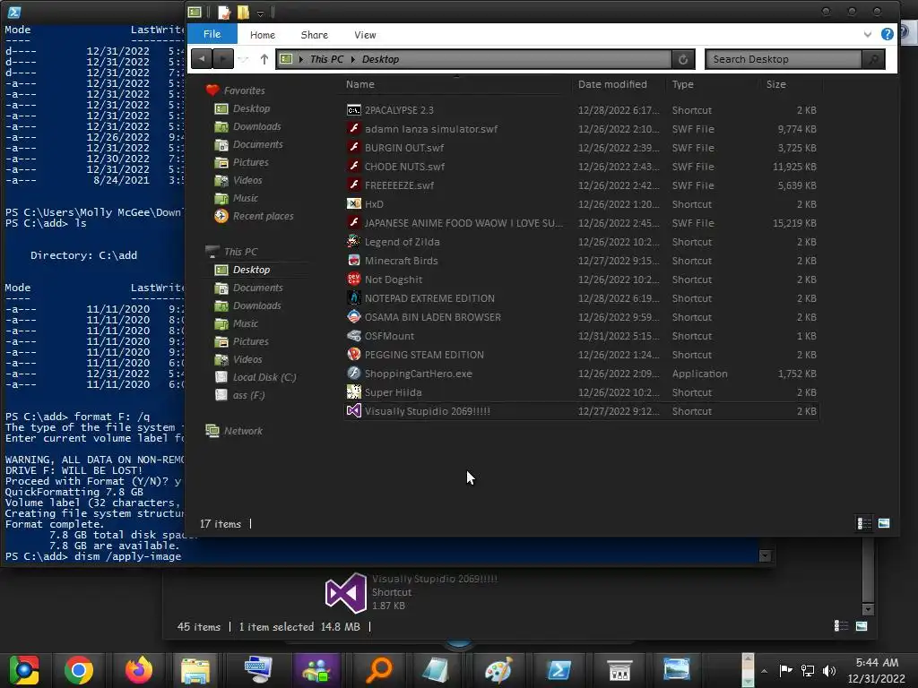This screenshot has height=688, width=918.
Task: Click Application type cell for ShoppingCartHero.exe
Action: [699, 374]
